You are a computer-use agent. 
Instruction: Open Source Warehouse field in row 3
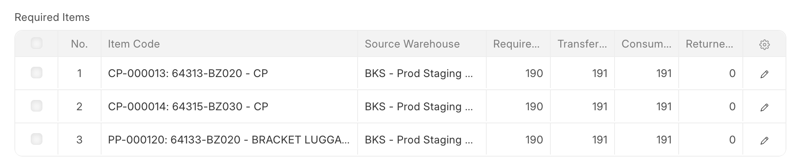419,140
